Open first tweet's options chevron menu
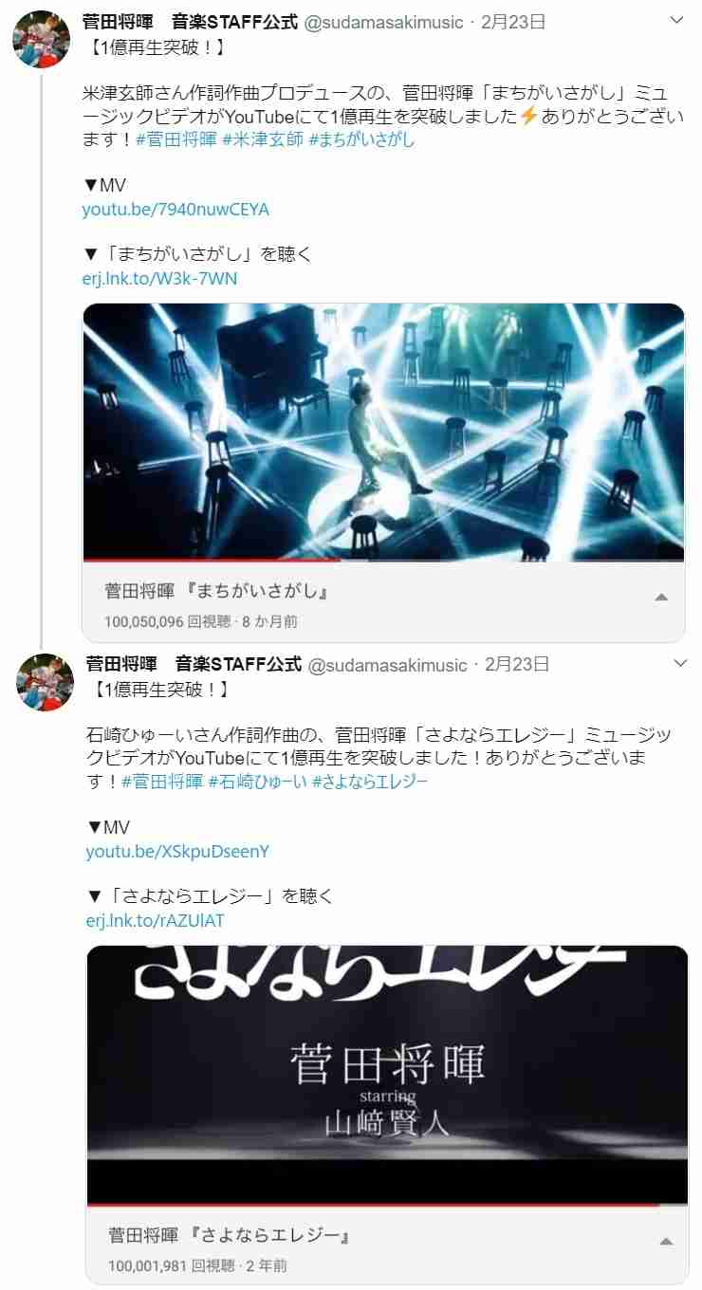702x1290 pixels. [677, 20]
